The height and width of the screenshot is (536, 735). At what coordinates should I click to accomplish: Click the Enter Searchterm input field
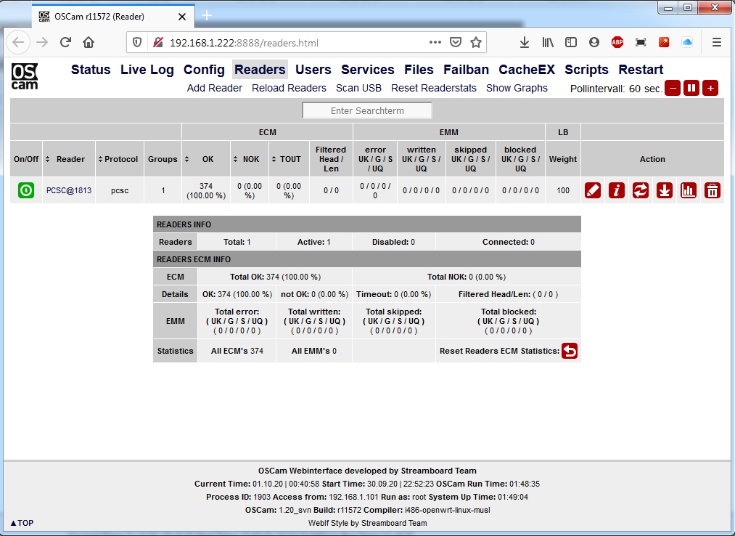367,111
